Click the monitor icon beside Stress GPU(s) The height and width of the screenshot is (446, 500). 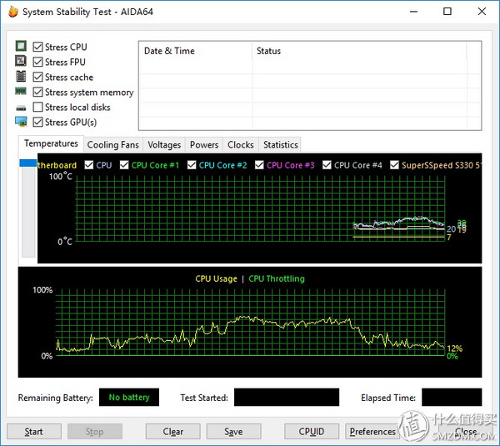[x=21, y=123]
